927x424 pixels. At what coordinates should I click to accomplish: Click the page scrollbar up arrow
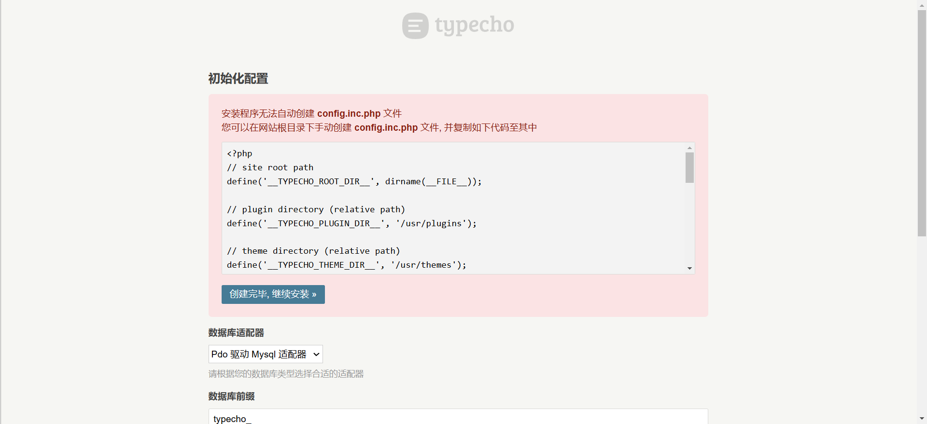point(922,5)
